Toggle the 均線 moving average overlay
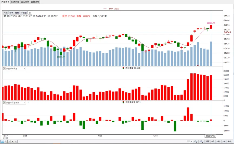 6,13
